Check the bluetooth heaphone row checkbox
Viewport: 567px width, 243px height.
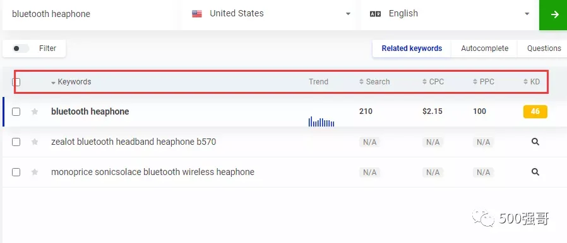click(16, 112)
